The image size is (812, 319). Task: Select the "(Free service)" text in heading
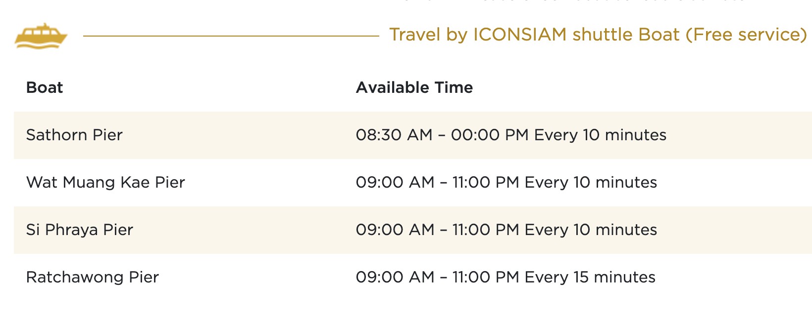click(746, 35)
